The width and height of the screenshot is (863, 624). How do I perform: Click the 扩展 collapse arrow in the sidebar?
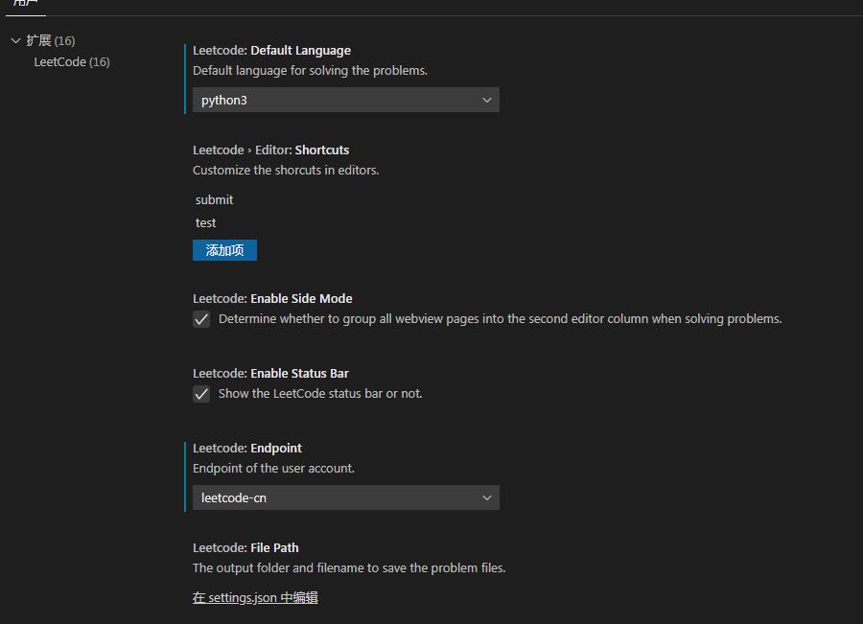14,40
